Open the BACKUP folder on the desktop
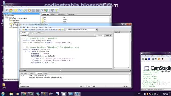This screenshot has width=171, height=96. coord(4,86)
